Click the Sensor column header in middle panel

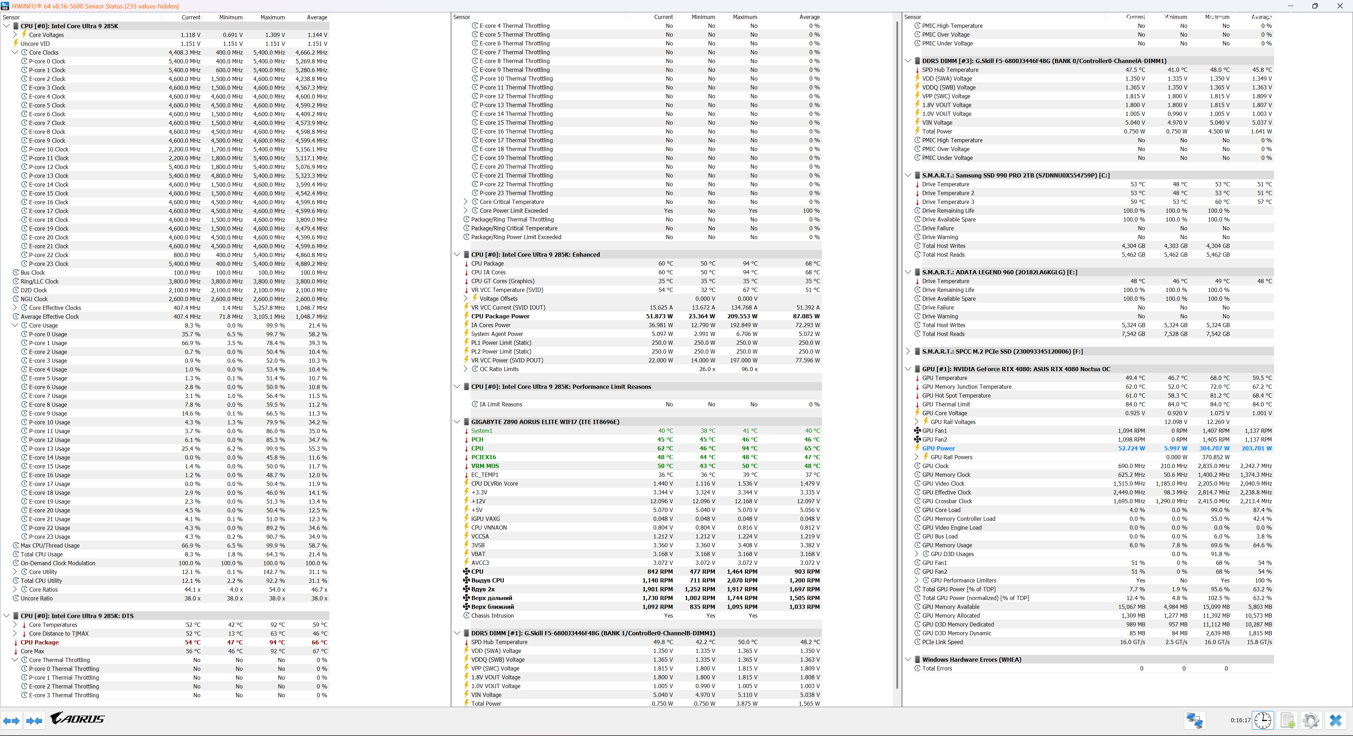[462, 17]
